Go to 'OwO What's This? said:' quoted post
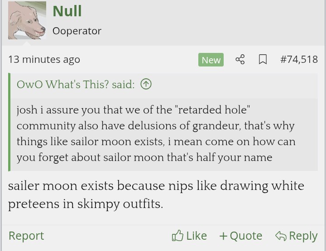326x251 pixels. 76,84
